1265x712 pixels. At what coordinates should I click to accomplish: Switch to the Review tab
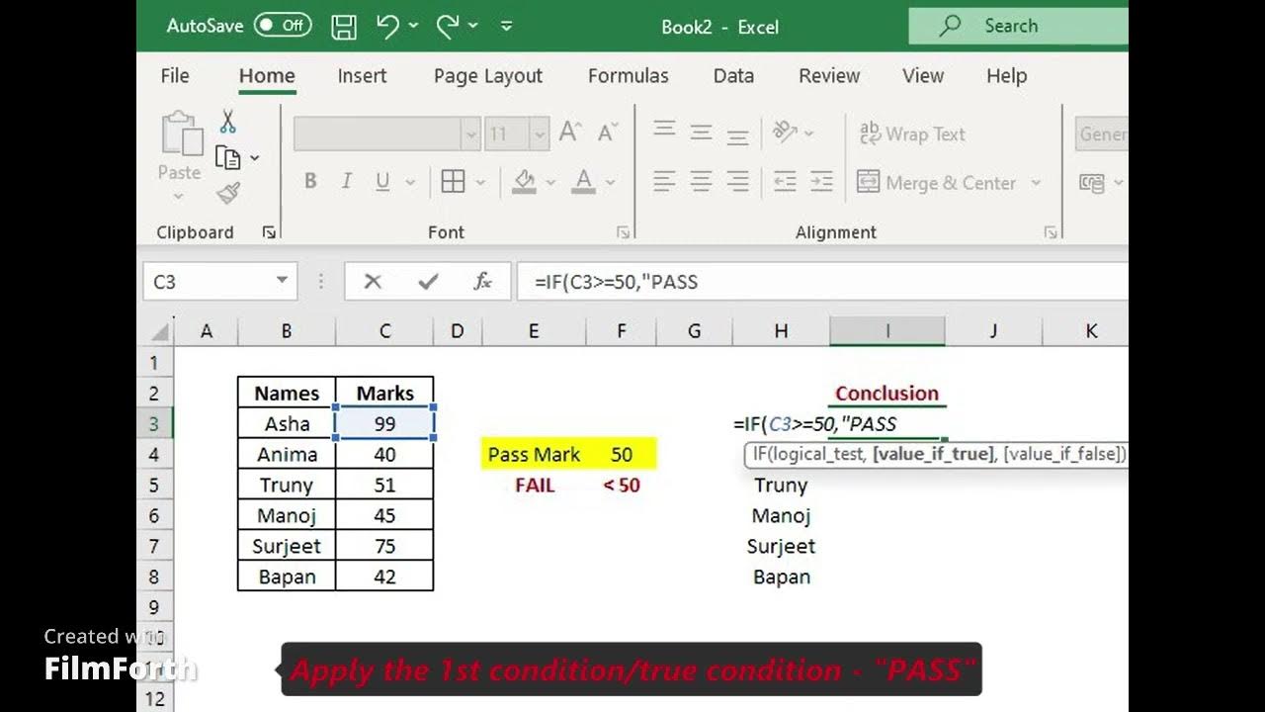coord(829,76)
